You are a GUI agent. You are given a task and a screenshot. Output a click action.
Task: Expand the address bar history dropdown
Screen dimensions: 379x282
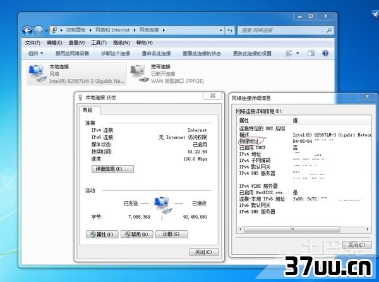pos(220,30)
